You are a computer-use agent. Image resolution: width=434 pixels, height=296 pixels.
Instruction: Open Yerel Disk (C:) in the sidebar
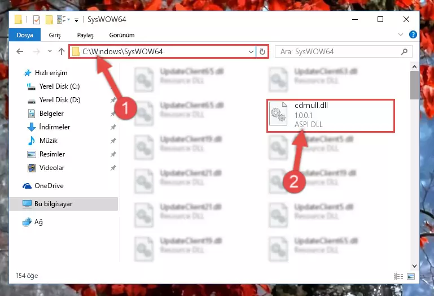coord(59,86)
